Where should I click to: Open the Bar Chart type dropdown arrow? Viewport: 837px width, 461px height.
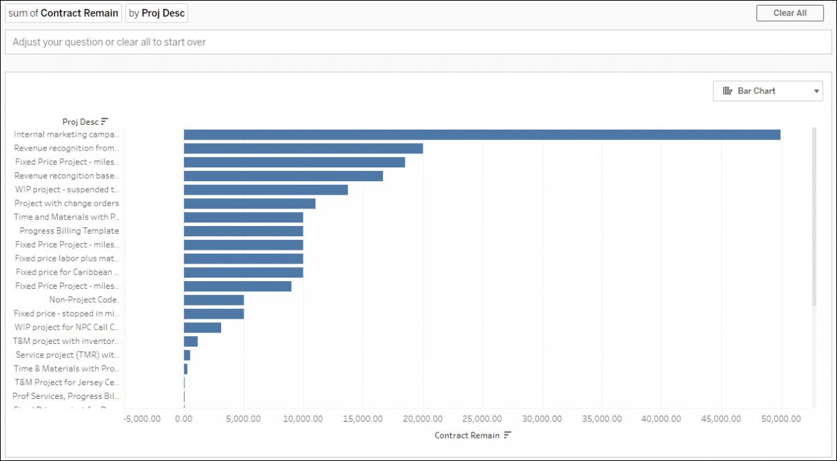click(817, 91)
